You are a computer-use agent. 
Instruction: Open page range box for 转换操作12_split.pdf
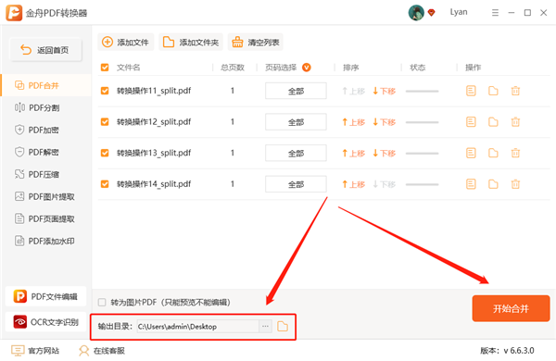(296, 122)
